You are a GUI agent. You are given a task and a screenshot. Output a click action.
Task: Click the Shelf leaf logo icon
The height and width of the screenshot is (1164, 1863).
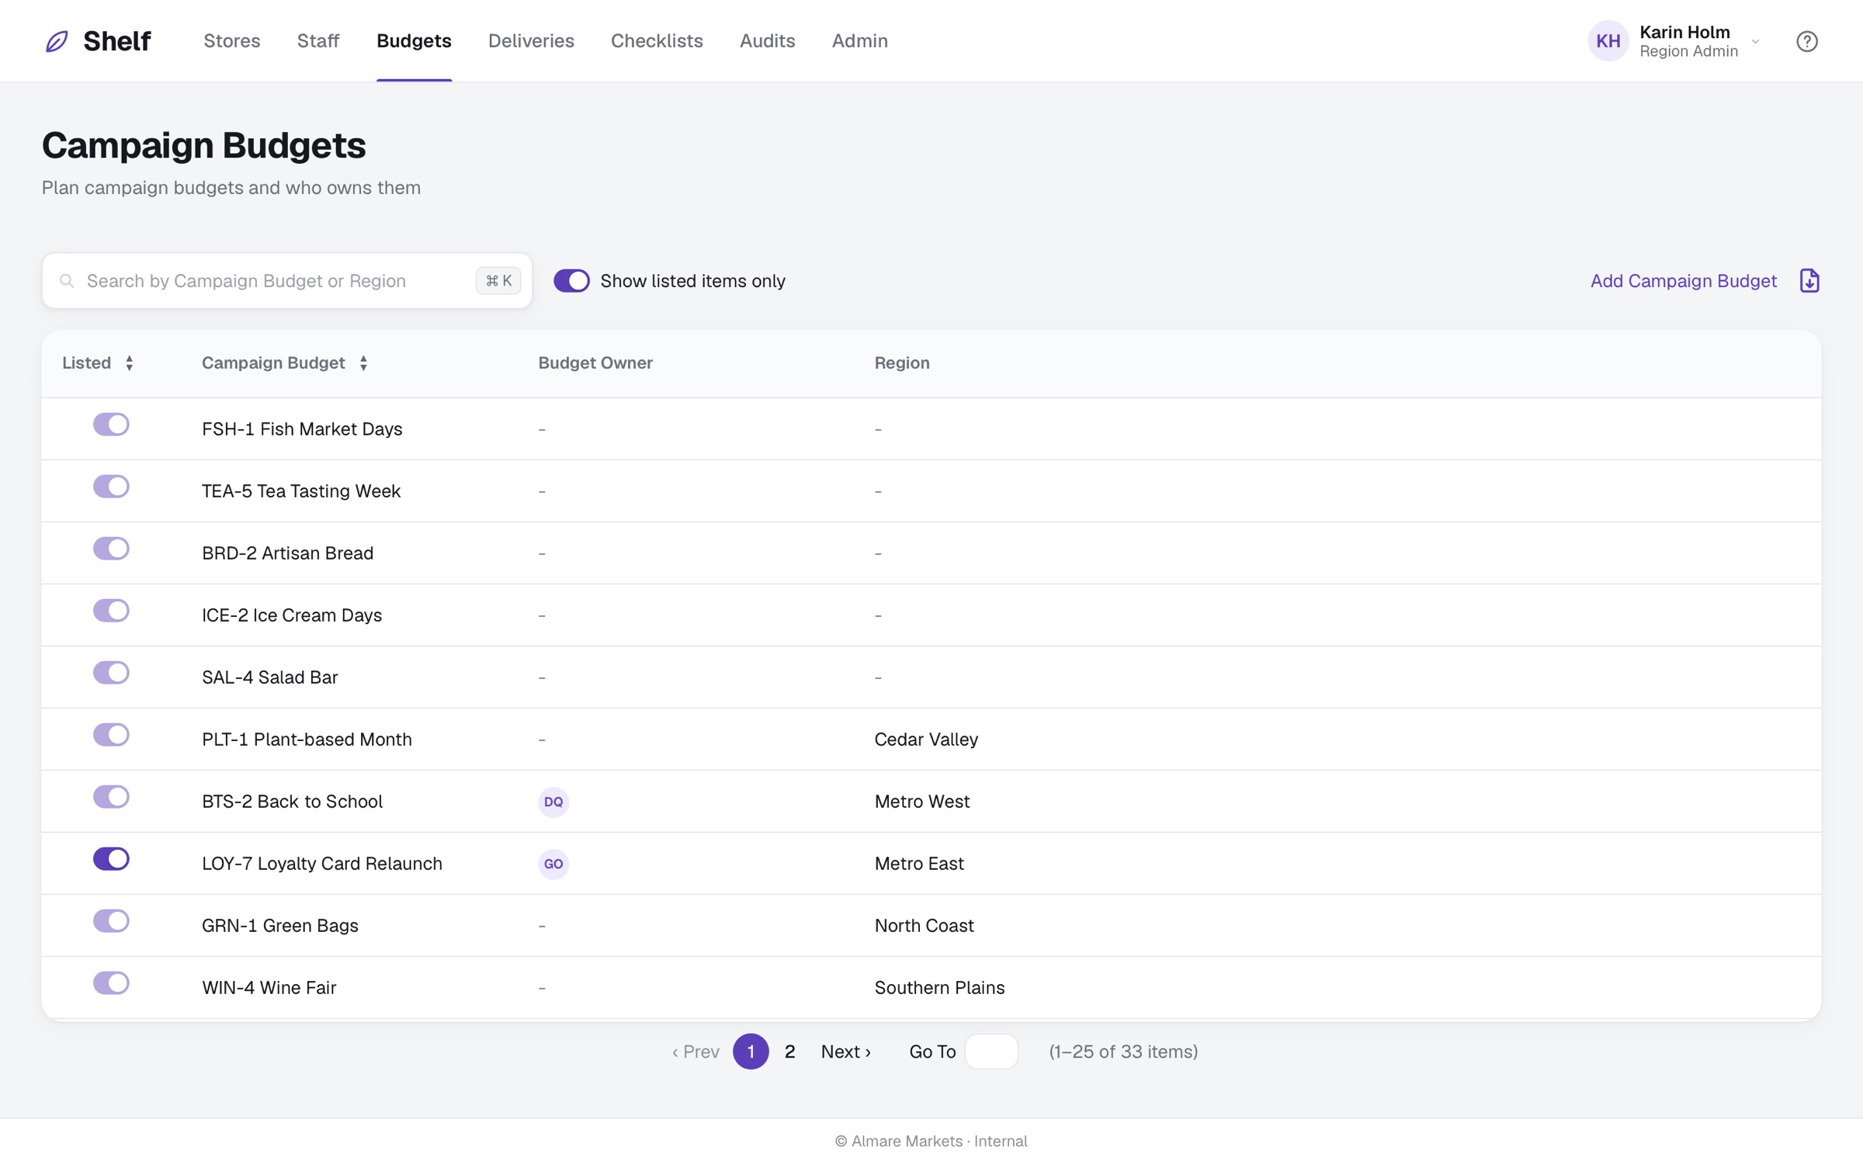tap(57, 41)
